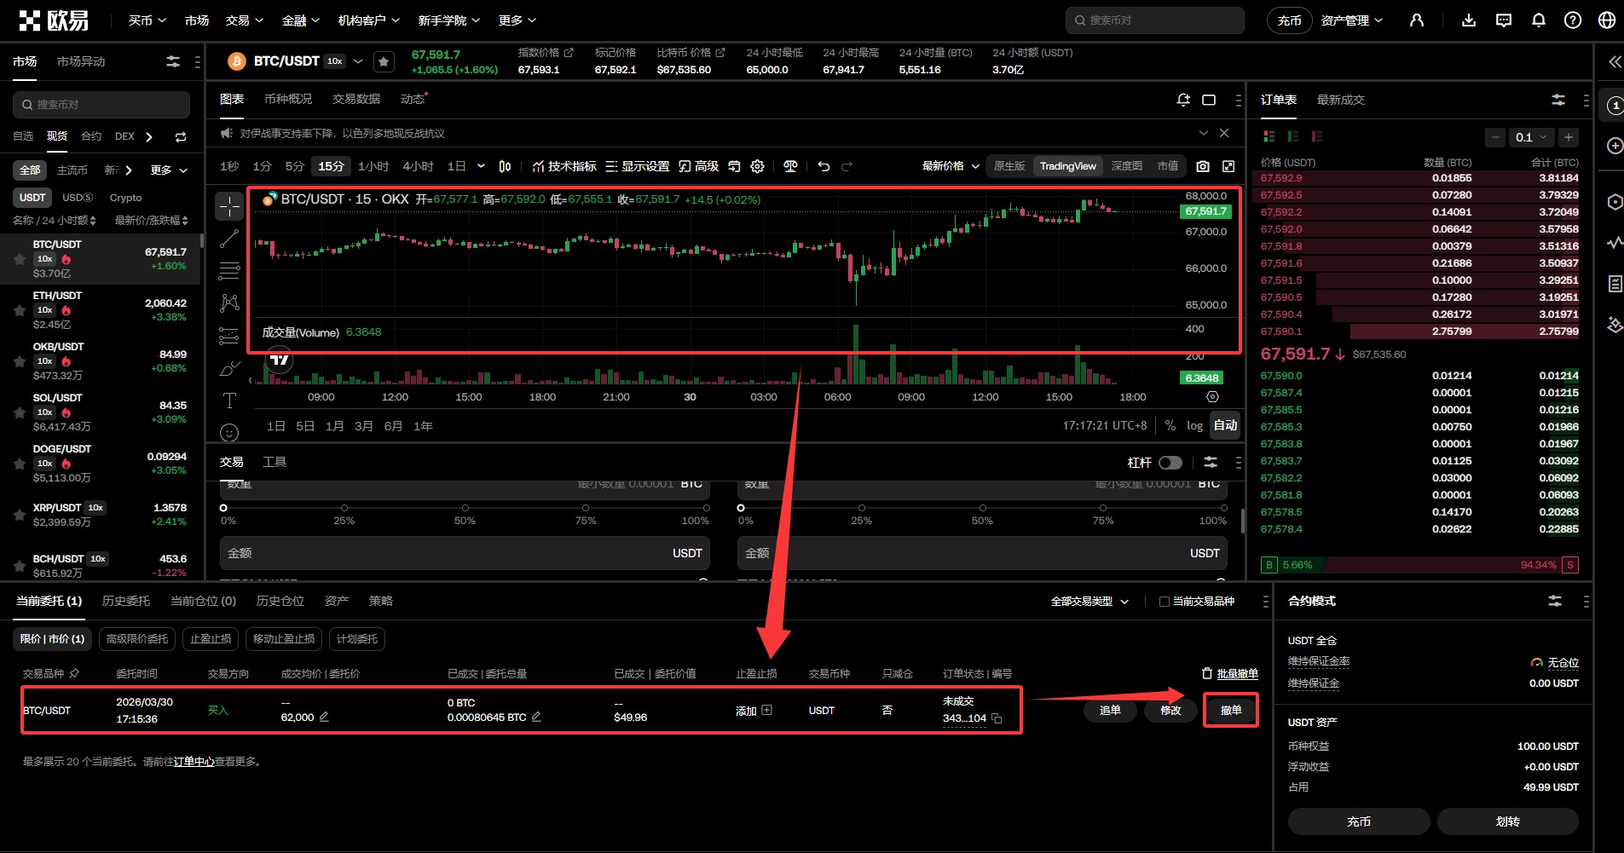The height and width of the screenshot is (853, 1624).
Task: Click the undo arrow on chart toolbar
Action: pos(824,166)
